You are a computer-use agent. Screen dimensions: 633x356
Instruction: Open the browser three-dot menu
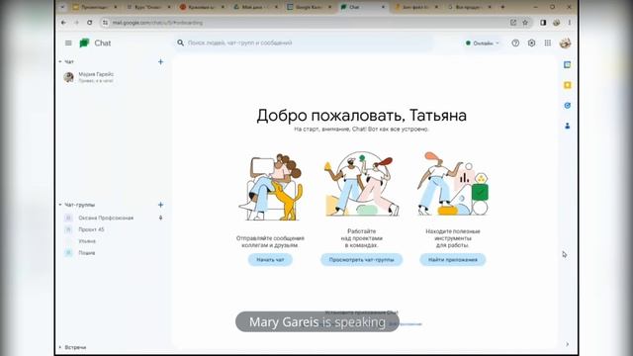pos(570,23)
